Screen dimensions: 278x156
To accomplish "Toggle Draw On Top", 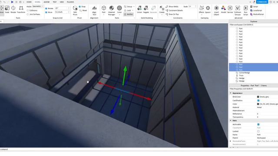I will coord(172,14).
